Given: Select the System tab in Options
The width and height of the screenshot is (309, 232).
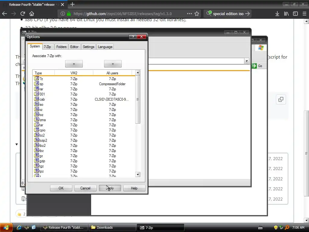Looking at the screenshot, I should point(35,46).
